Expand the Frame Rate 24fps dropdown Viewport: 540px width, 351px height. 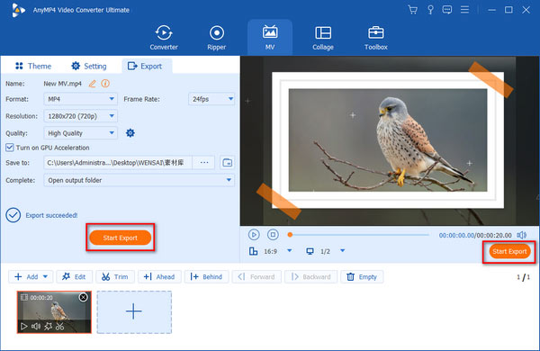(x=211, y=99)
